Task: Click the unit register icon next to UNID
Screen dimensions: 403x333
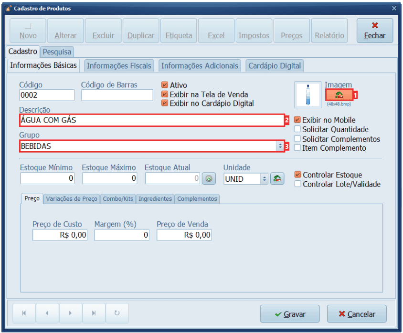Action: [277, 179]
